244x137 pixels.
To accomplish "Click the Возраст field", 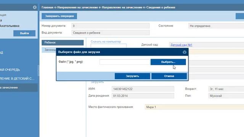I will point(226,89).
